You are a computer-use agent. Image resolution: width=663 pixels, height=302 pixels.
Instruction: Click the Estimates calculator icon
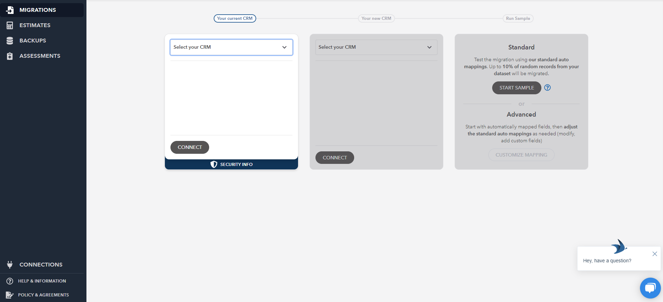point(10,25)
